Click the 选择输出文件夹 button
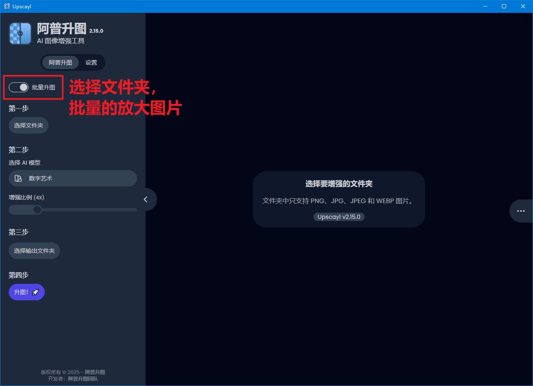This screenshot has height=386, width=533. (34, 251)
